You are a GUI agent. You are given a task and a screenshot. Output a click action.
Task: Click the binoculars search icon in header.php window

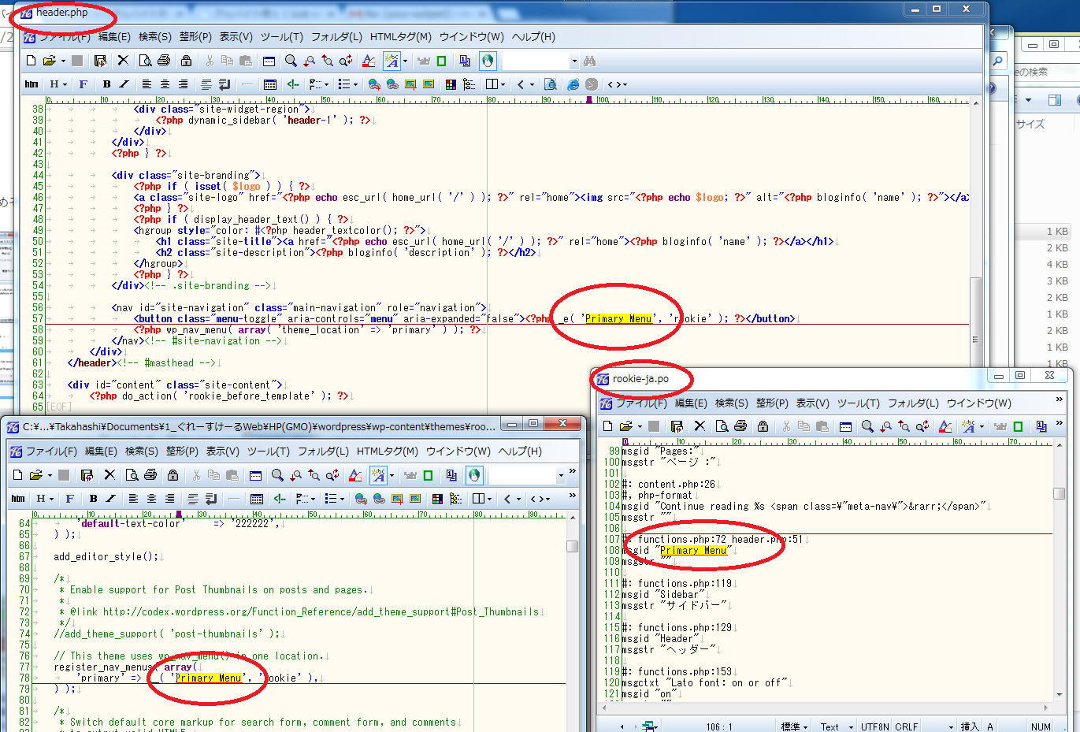coord(590,61)
